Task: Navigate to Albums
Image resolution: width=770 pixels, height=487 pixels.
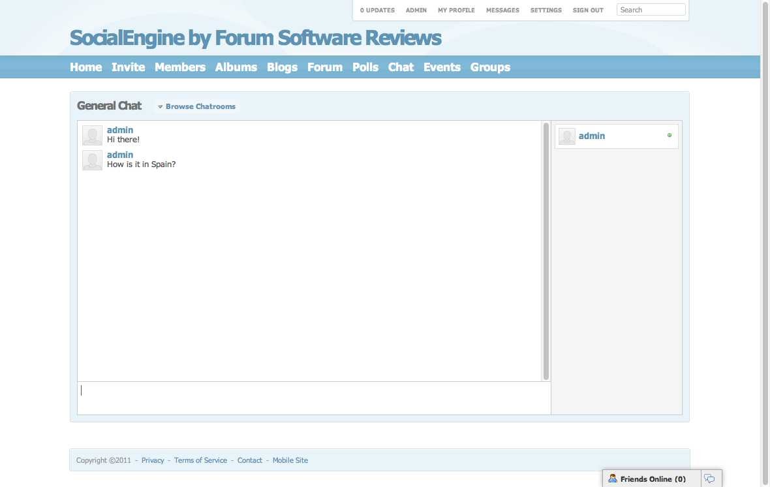Action: tap(236, 67)
